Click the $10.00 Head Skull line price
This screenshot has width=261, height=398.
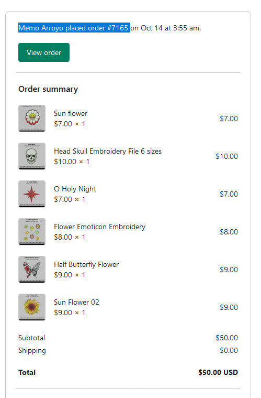226,156
